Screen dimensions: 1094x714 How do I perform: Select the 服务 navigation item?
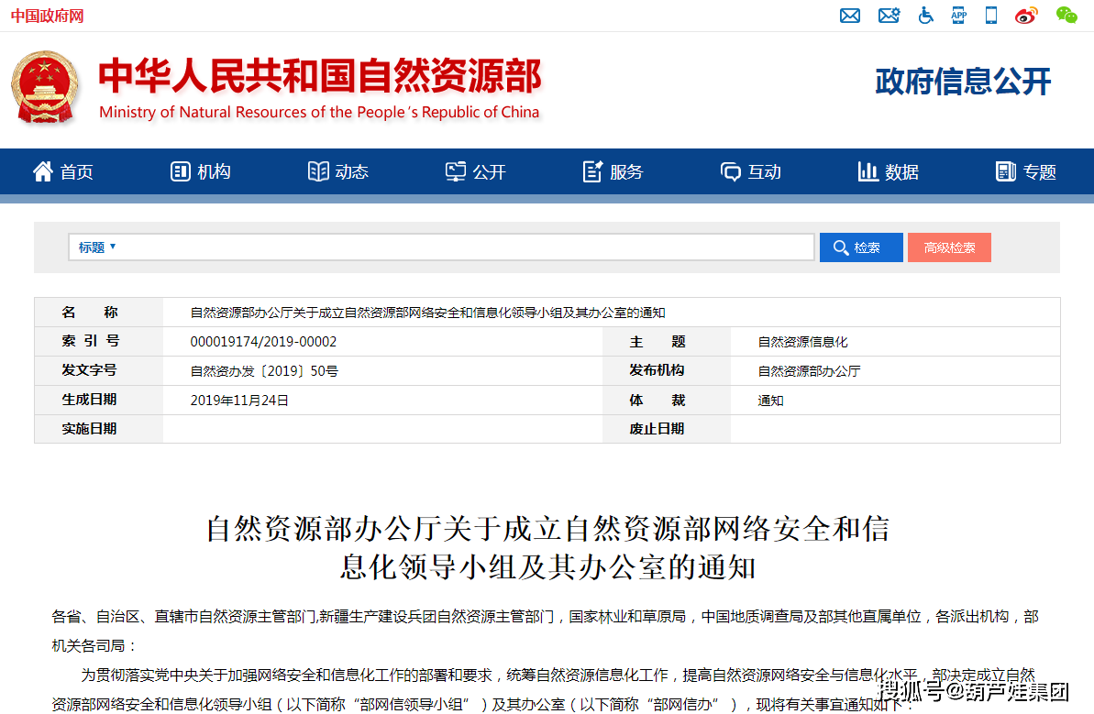click(613, 171)
